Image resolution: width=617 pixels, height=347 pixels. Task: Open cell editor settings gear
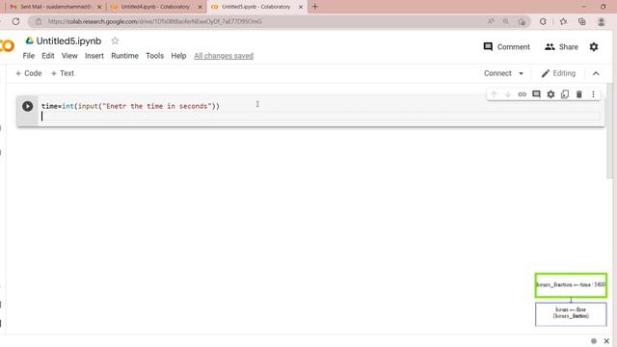coord(550,94)
